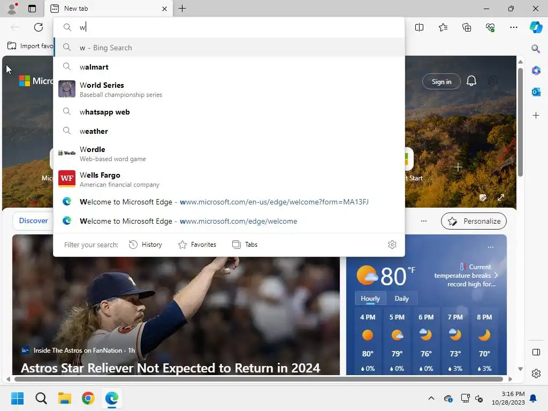This screenshot has height=411, width=548.
Task: Switch to the Discover tab
Action: (33, 220)
